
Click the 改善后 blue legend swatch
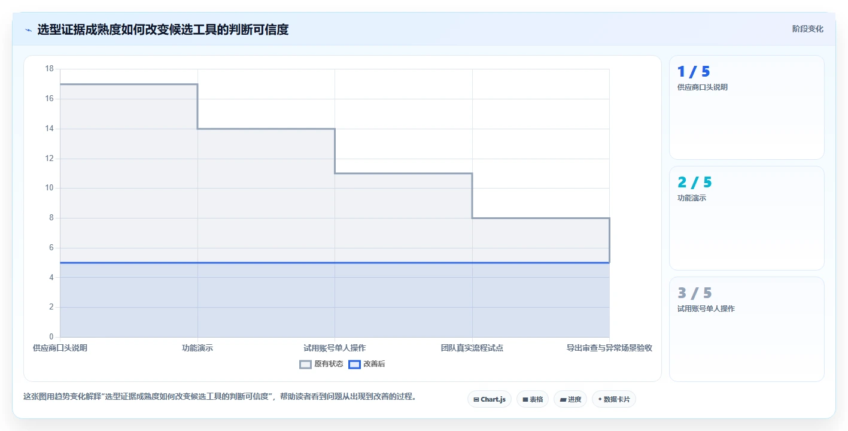tap(354, 364)
